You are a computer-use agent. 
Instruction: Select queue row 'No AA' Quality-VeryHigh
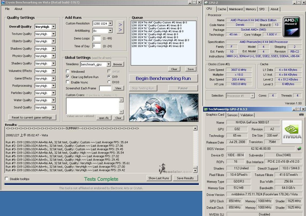(x=160, y=40)
